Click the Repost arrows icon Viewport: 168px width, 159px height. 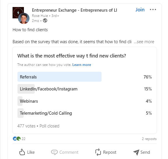pyautogui.click(x=98, y=152)
